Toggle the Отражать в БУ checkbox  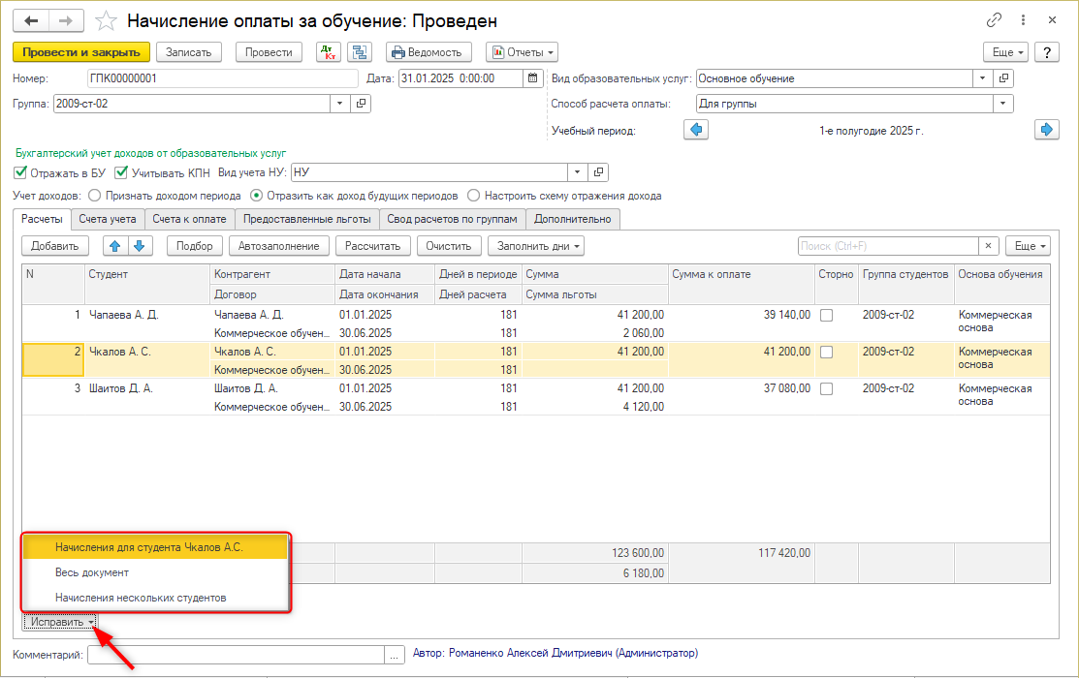(20, 171)
